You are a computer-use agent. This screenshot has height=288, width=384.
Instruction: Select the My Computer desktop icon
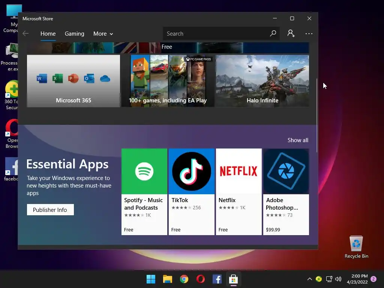click(11, 19)
